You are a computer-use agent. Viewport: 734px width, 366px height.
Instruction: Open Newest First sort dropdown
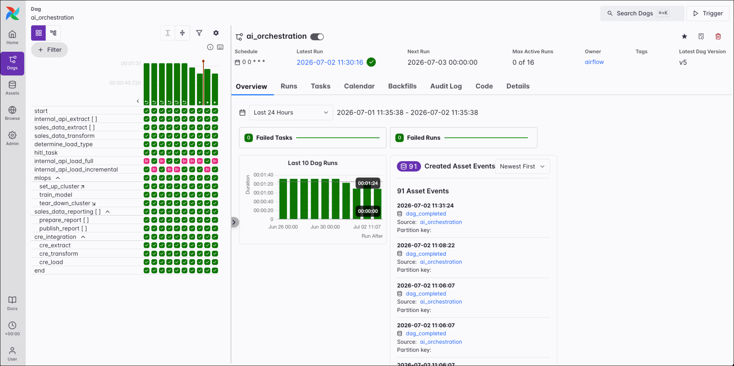[522, 166]
